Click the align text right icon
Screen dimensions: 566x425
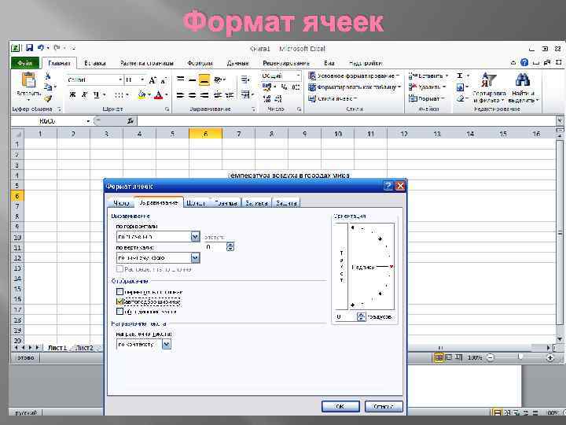tap(204, 95)
